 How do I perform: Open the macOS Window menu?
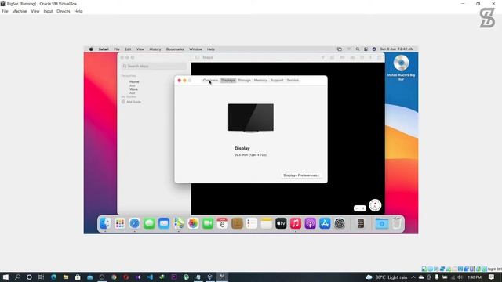click(195, 49)
